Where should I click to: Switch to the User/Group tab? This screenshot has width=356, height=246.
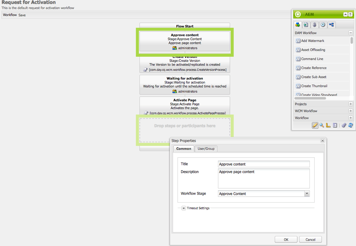point(206,149)
